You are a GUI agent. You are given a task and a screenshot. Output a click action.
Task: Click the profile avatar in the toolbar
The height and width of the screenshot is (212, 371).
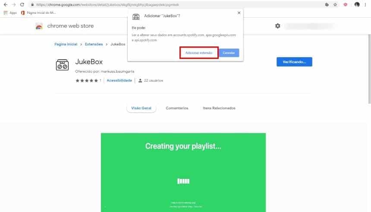357,4
